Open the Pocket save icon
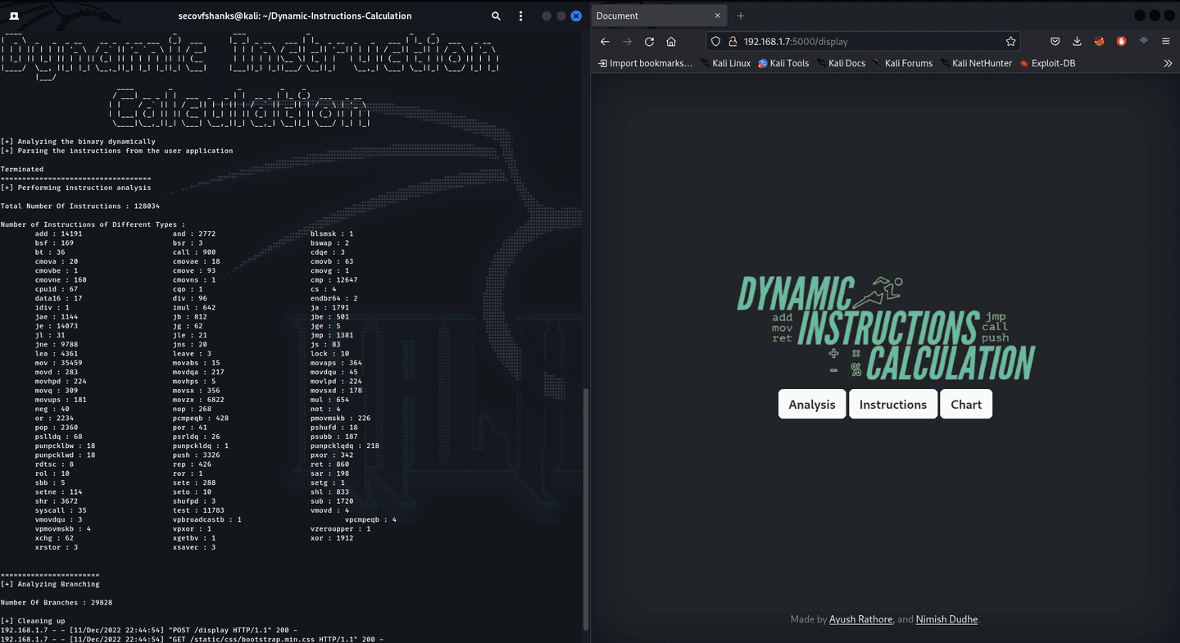Image resolution: width=1180 pixels, height=643 pixels. [1055, 42]
